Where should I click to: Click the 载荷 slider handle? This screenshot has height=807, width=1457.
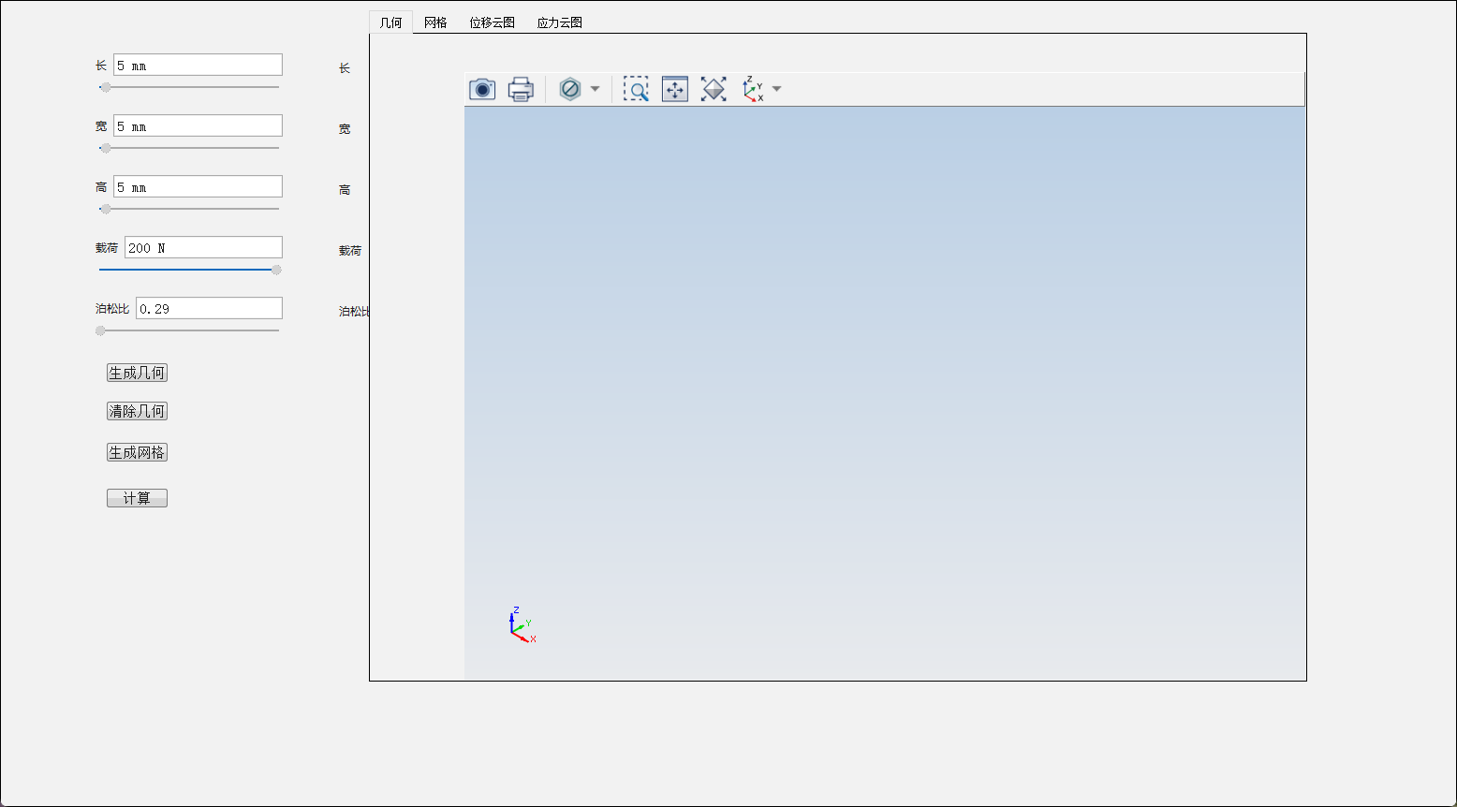pyautogui.click(x=276, y=270)
